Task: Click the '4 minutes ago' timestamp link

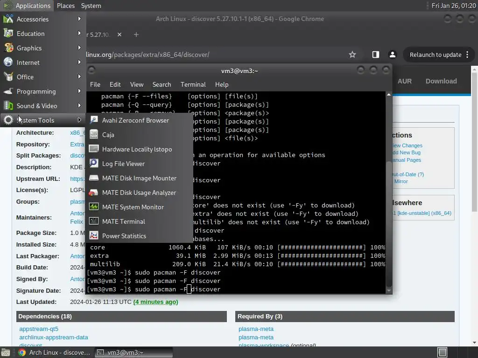Action: click(156, 302)
